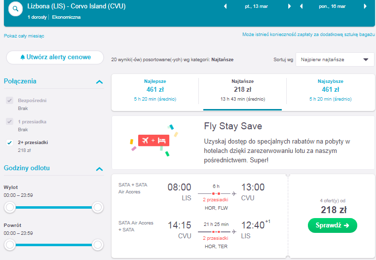
Task: Advance the departure date past 13 mar
Action: tap(290, 6)
